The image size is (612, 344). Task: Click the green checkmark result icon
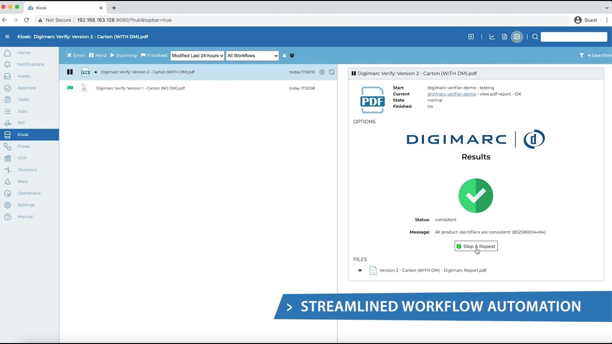click(476, 196)
